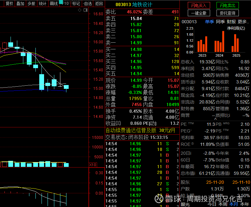This screenshot has width=251, height=207.
Task: Click the 14:54 trade row with volume 27
Action: 142,184
